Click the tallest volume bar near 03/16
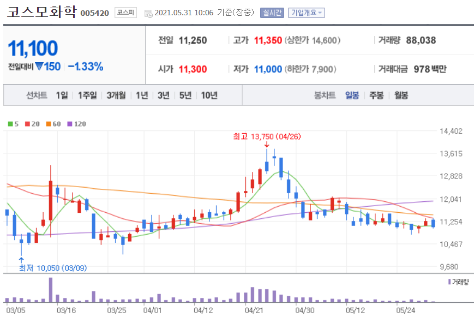 tap(51, 290)
